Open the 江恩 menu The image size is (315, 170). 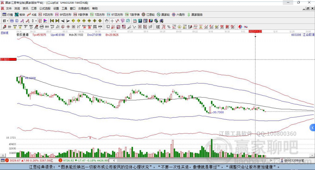point(34,8)
